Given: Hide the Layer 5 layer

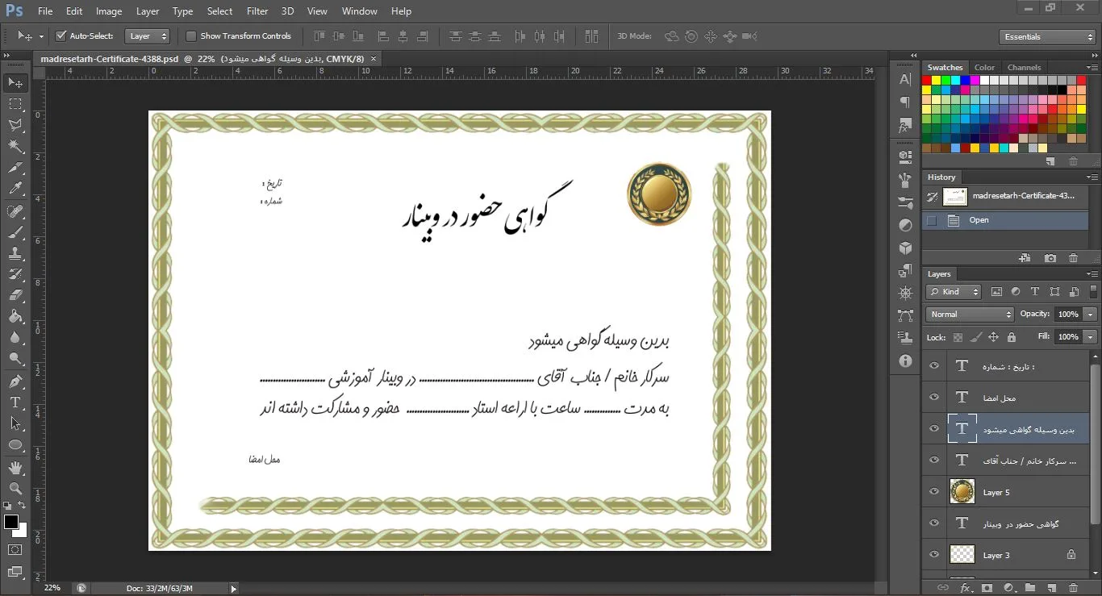Looking at the screenshot, I should pyautogui.click(x=934, y=492).
